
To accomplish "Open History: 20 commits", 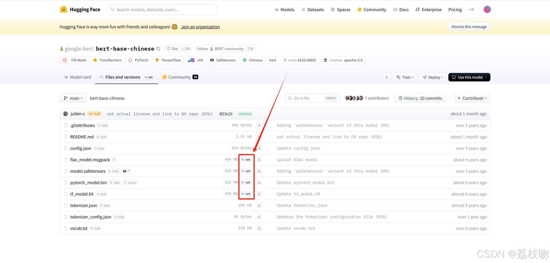I will tap(420, 98).
